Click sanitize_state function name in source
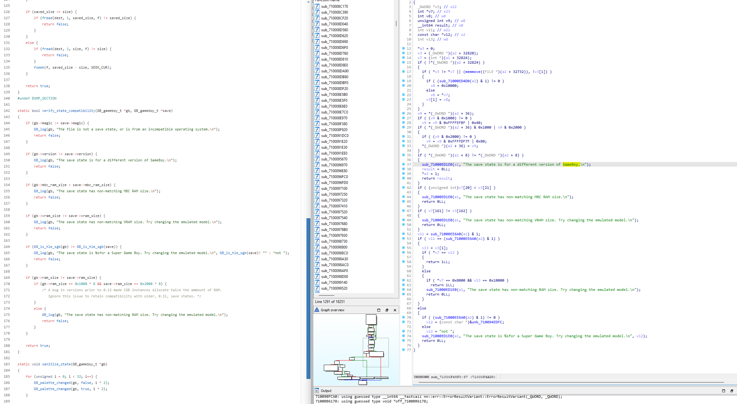The width and height of the screenshot is (737, 404). tap(56, 364)
